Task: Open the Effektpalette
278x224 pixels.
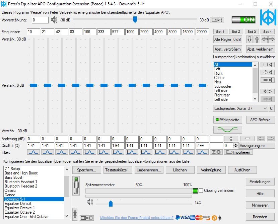Action: pyautogui.click(x=228, y=120)
